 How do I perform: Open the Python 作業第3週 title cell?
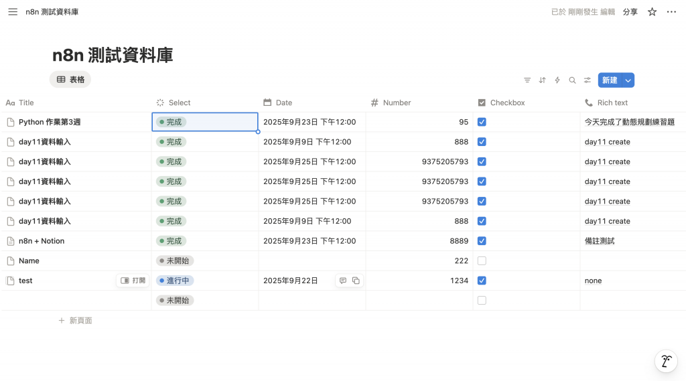click(76, 122)
